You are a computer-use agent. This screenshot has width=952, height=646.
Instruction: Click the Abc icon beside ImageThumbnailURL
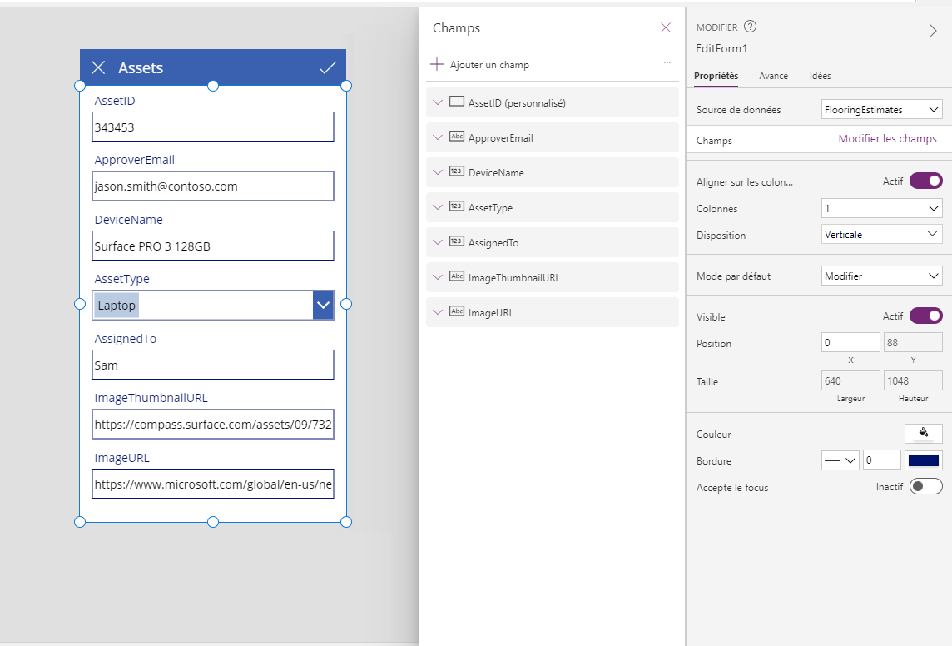(457, 276)
